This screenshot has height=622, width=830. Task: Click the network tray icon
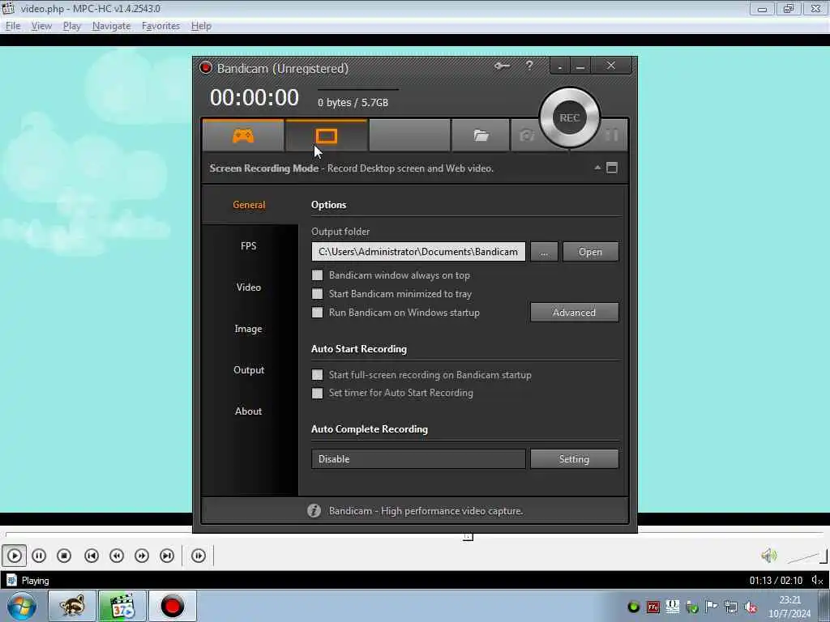point(731,607)
